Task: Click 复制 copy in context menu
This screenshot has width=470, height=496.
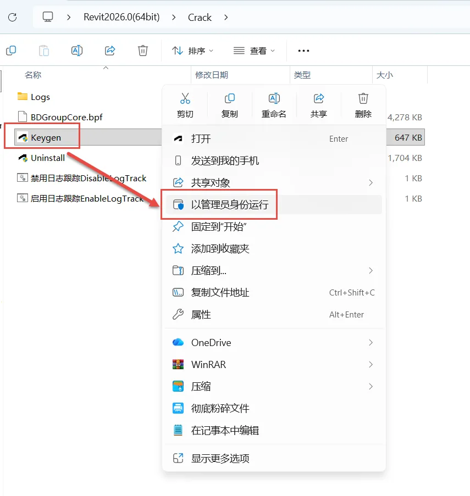Action: click(229, 105)
